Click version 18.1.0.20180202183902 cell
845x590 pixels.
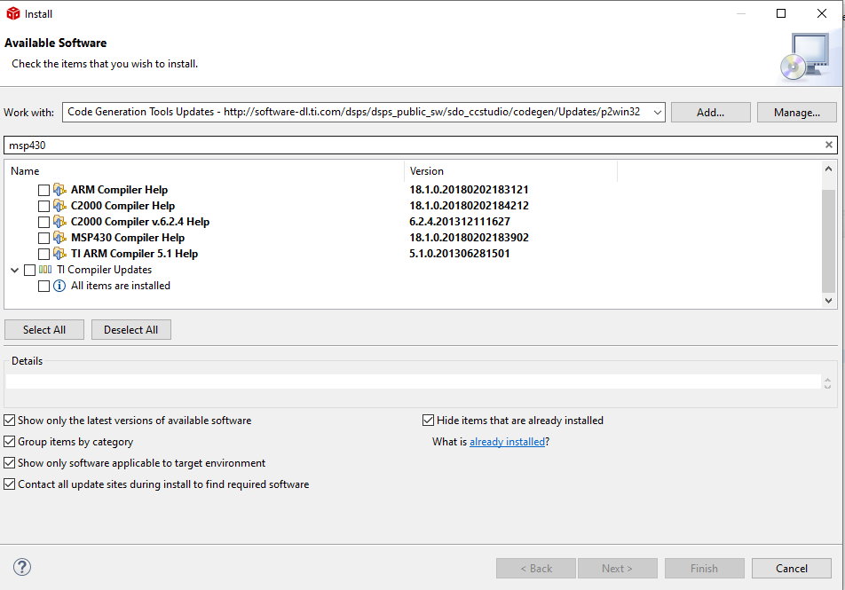[469, 238]
